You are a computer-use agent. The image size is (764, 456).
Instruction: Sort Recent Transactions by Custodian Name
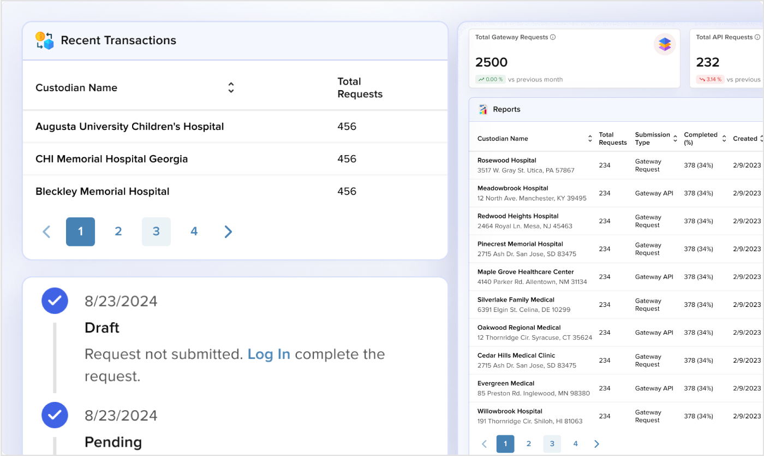231,88
